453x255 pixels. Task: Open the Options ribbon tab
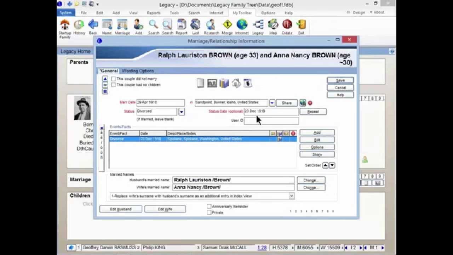pyautogui.click(x=268, y=13)
